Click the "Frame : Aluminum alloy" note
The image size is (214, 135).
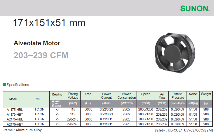point(22,130)
